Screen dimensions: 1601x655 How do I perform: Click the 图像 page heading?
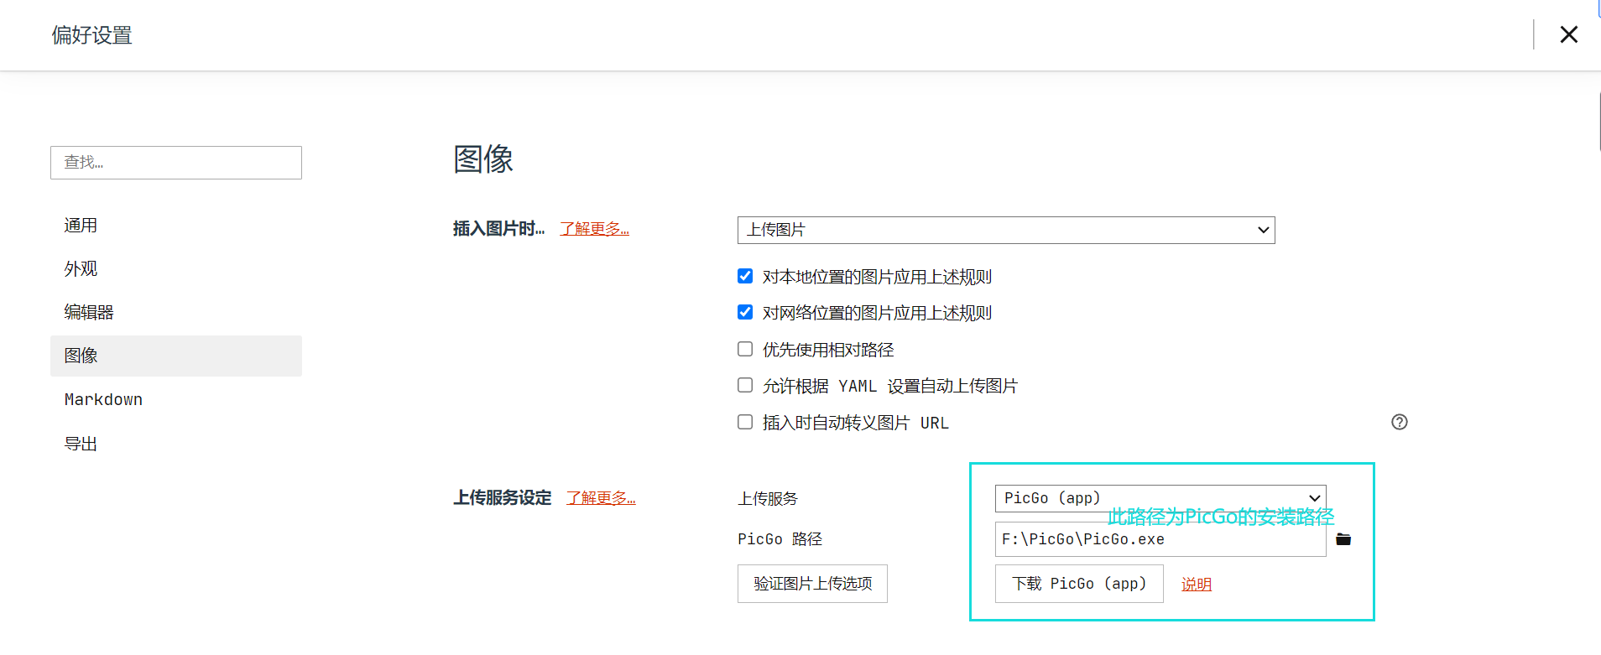click(x=483, y=159)
